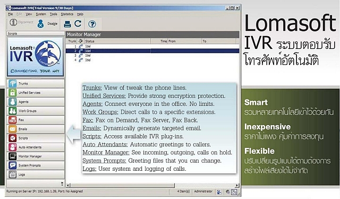Click the horizontal scrollbar right arrow
The image size is (340, 199).
pos(237,185)
